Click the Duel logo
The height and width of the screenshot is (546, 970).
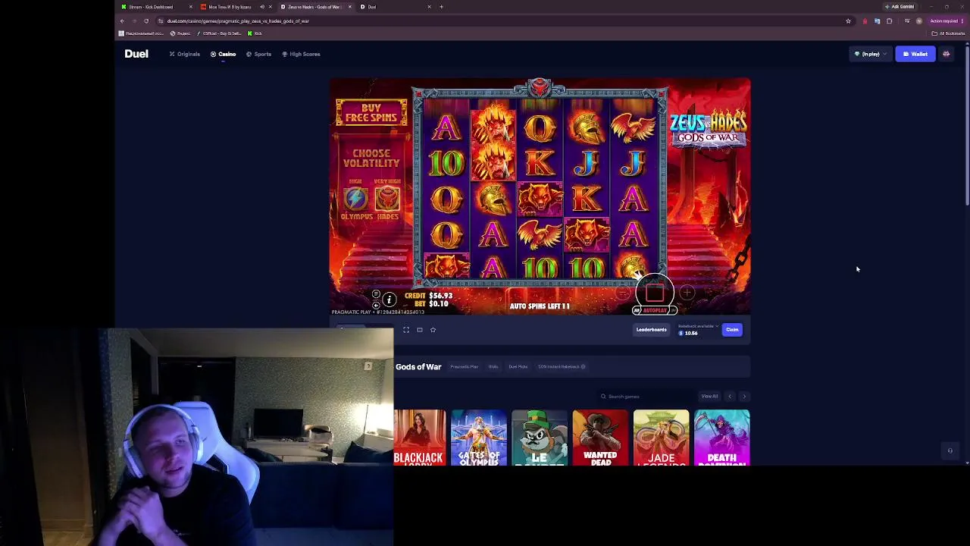pyautogui.click(x=136, y=54)
